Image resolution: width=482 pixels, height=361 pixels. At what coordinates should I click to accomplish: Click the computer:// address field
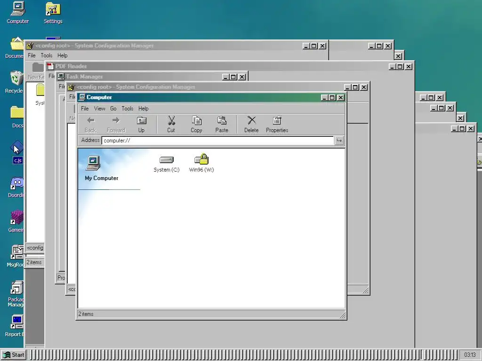[217, 141]
